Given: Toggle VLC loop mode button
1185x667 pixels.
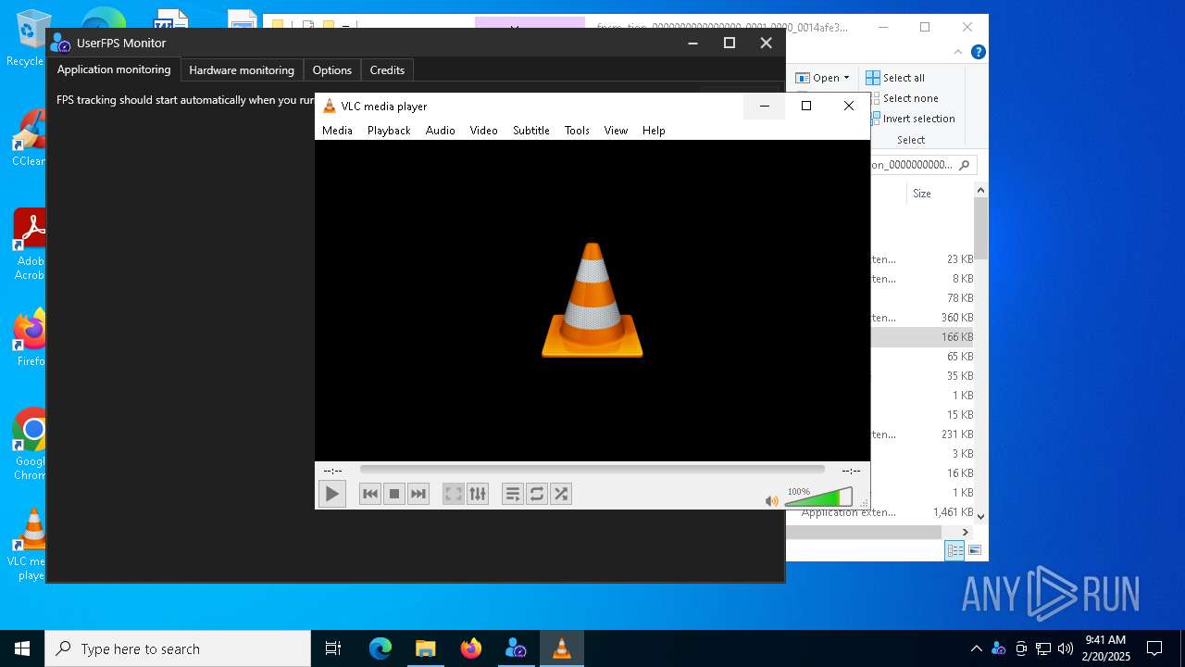Looking at the screenshot, I should (x=537, y=494).
